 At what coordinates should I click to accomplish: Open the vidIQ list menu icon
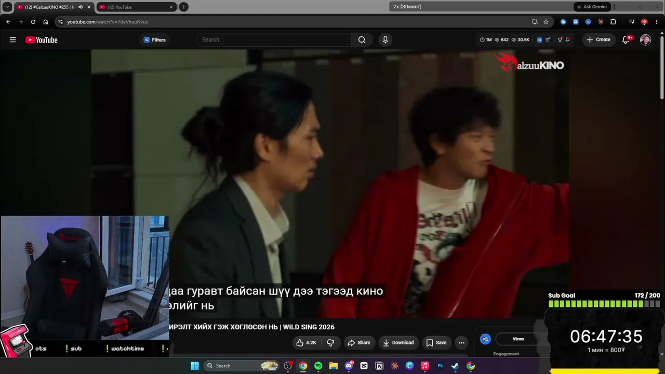coord(548,40)
